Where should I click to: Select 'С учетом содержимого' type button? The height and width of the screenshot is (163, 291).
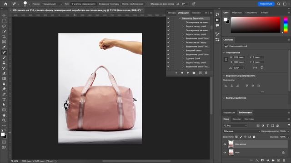coord(84,4)
